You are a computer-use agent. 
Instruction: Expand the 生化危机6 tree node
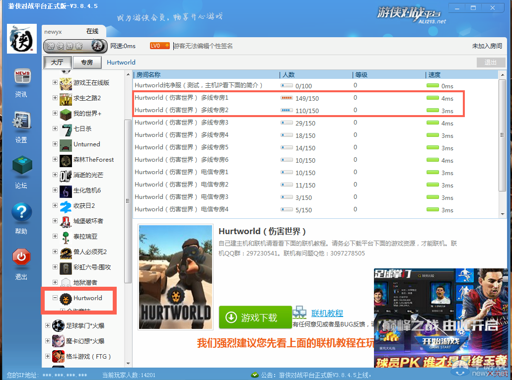tap(55, 190)
